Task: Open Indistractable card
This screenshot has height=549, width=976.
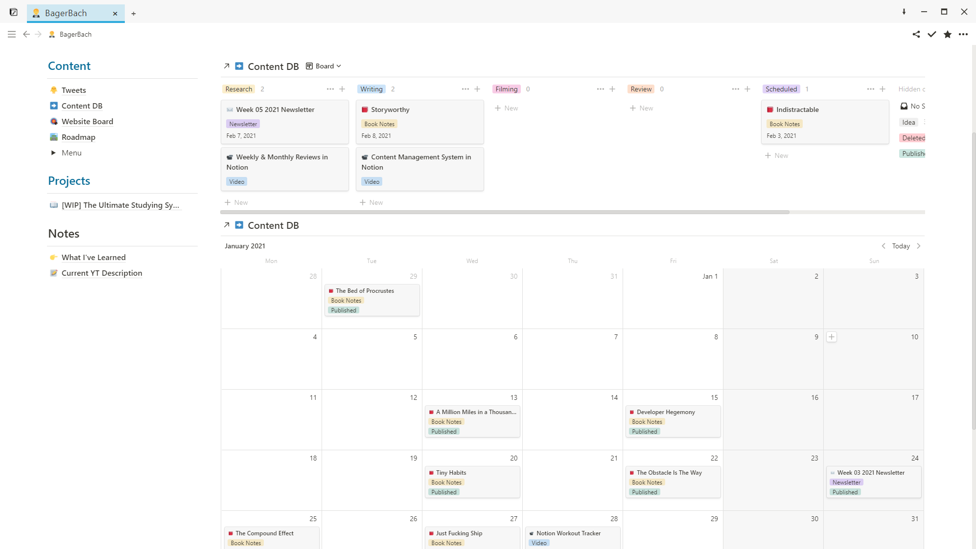Action: (825, 122)
